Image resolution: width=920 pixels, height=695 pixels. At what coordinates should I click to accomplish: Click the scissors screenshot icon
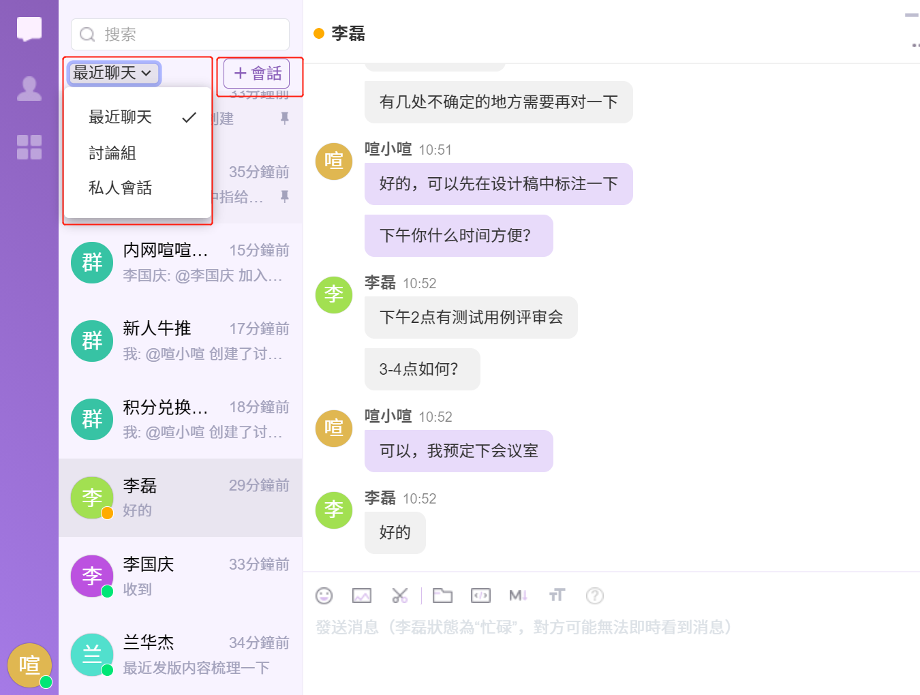[400, 596]
